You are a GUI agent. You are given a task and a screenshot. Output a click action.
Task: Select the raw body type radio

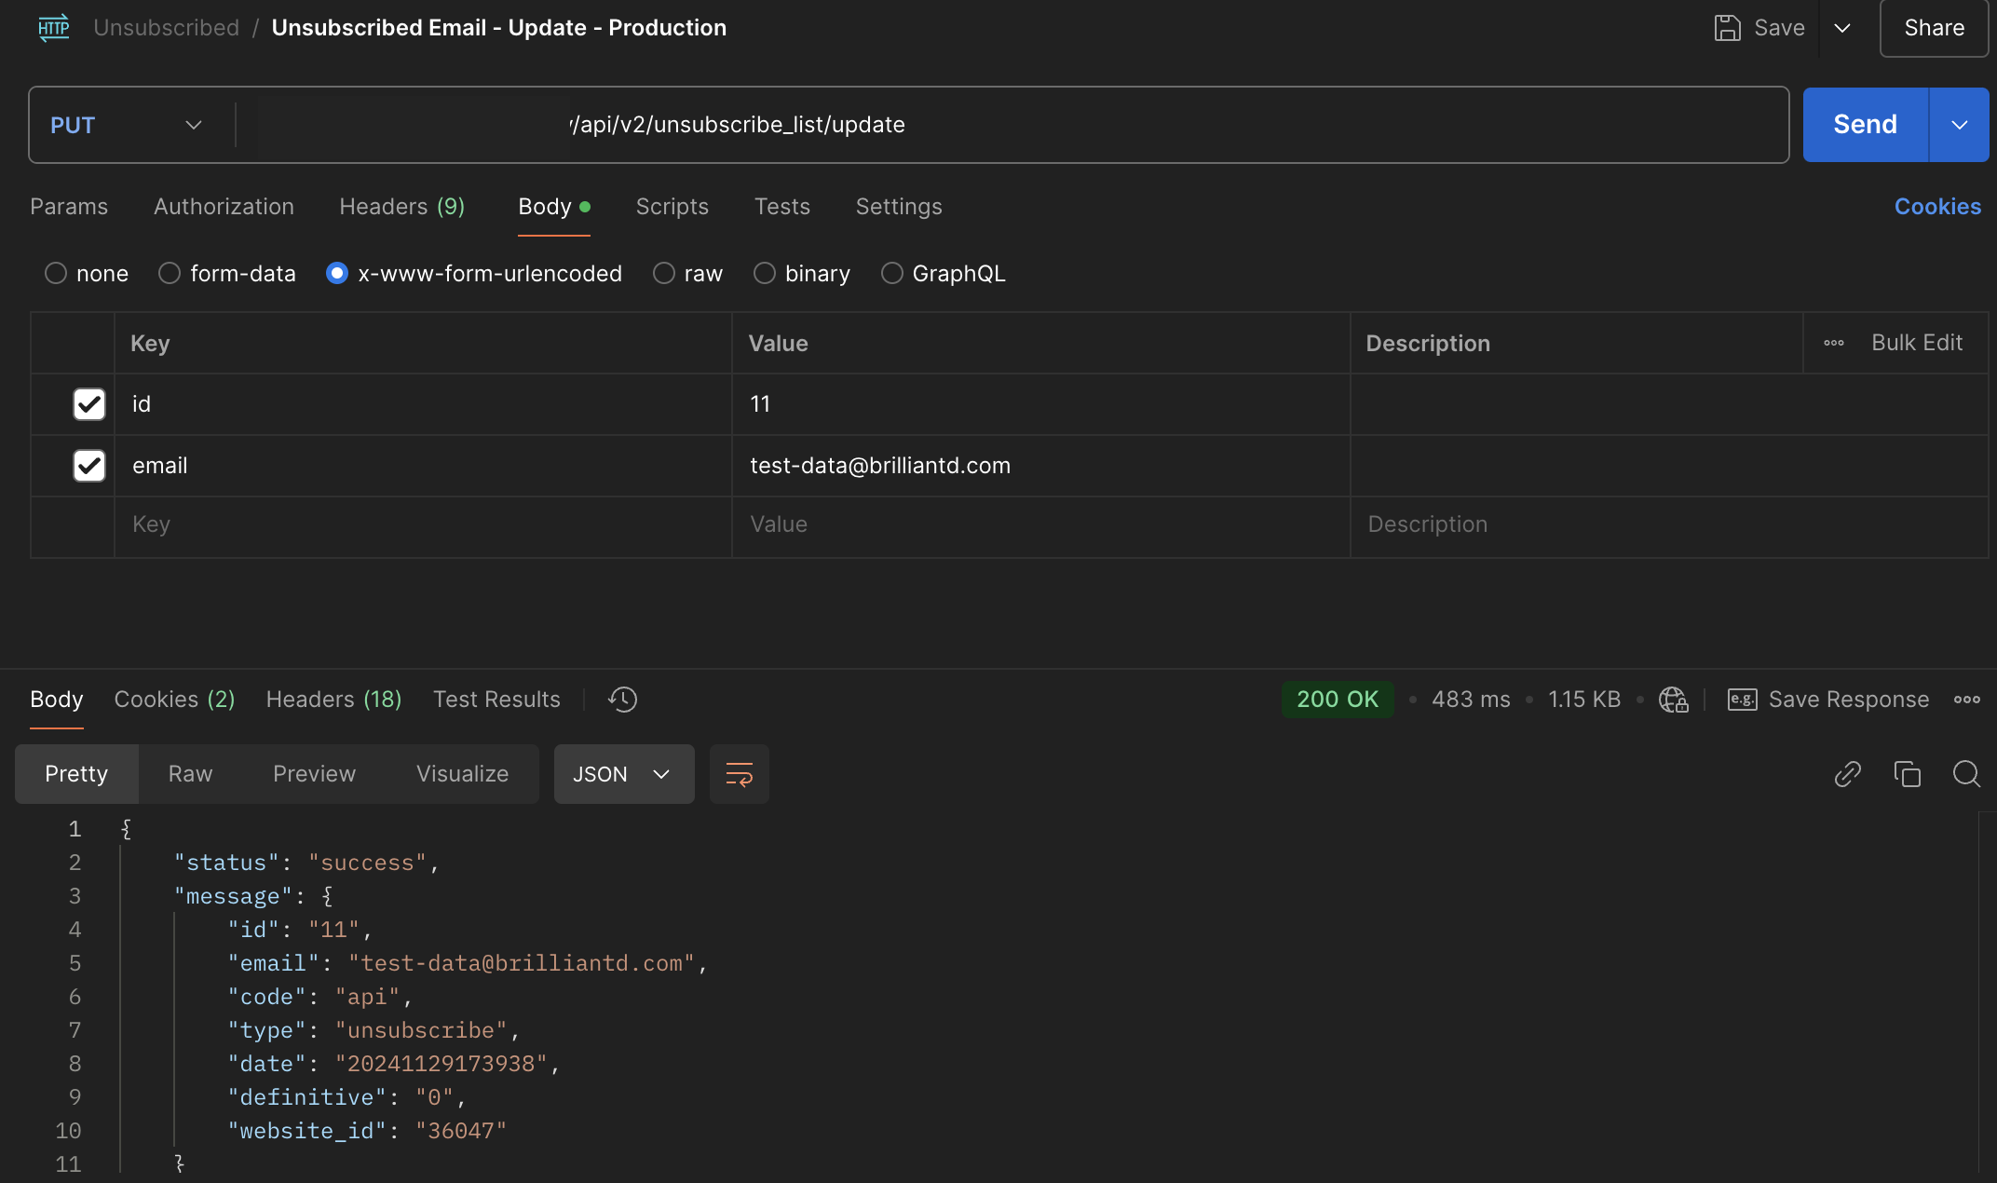click(664, 274)
